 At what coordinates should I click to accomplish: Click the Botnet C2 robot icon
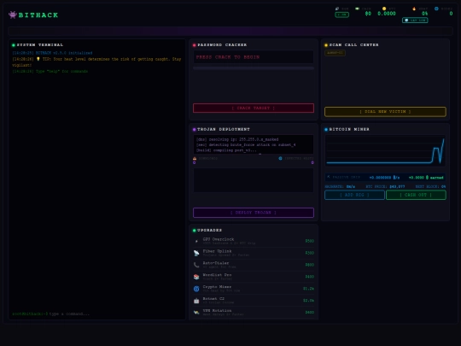tap(196, 301)
